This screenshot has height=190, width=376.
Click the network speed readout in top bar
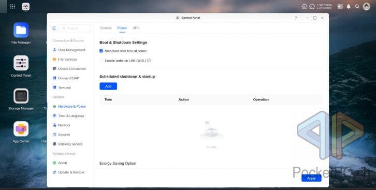pyautogui.click(x=324, y=6)
